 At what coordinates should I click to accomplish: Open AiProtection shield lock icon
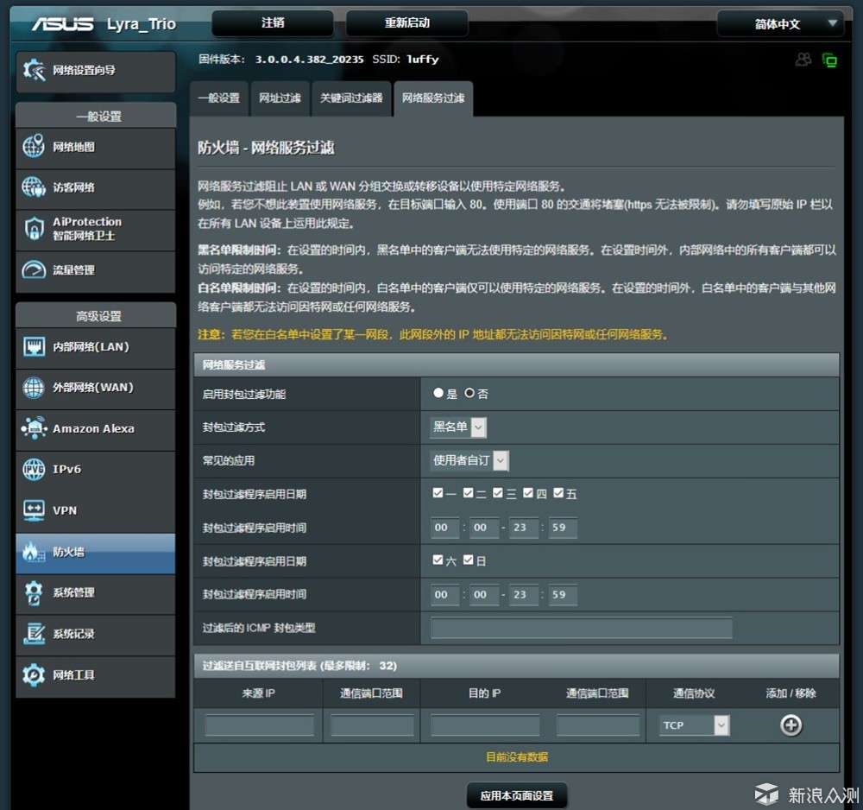[x=34, y=229]
